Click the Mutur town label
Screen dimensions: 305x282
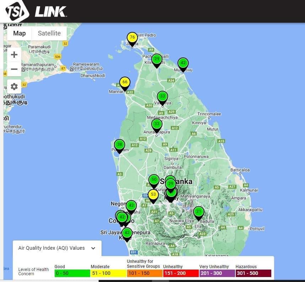tap(212, 129)
